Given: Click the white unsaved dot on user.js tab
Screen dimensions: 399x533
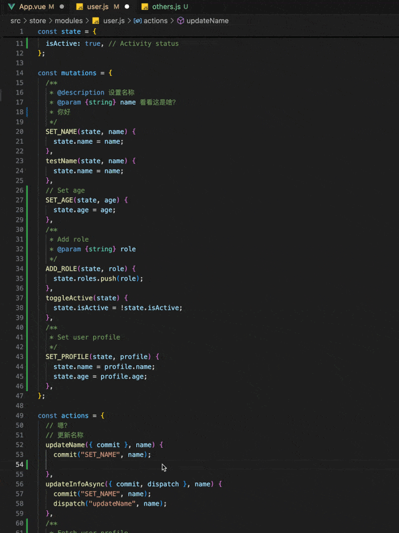Looking at the screenshot, I should coord(127,7).
